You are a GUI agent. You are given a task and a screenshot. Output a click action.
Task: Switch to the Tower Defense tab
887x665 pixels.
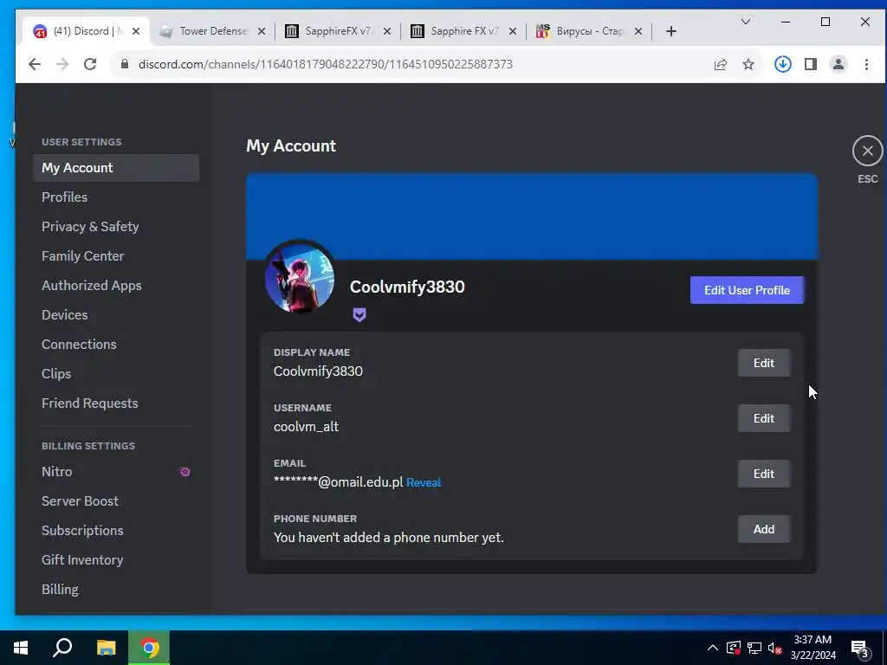tap(213, 31)
